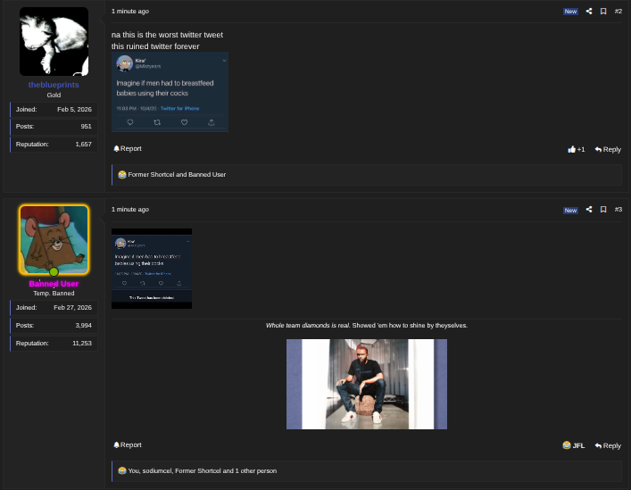Report post #2 by theblueprints
Viewport: 631px width, 490px height.
pyautogui.click(x=127, y=148)
